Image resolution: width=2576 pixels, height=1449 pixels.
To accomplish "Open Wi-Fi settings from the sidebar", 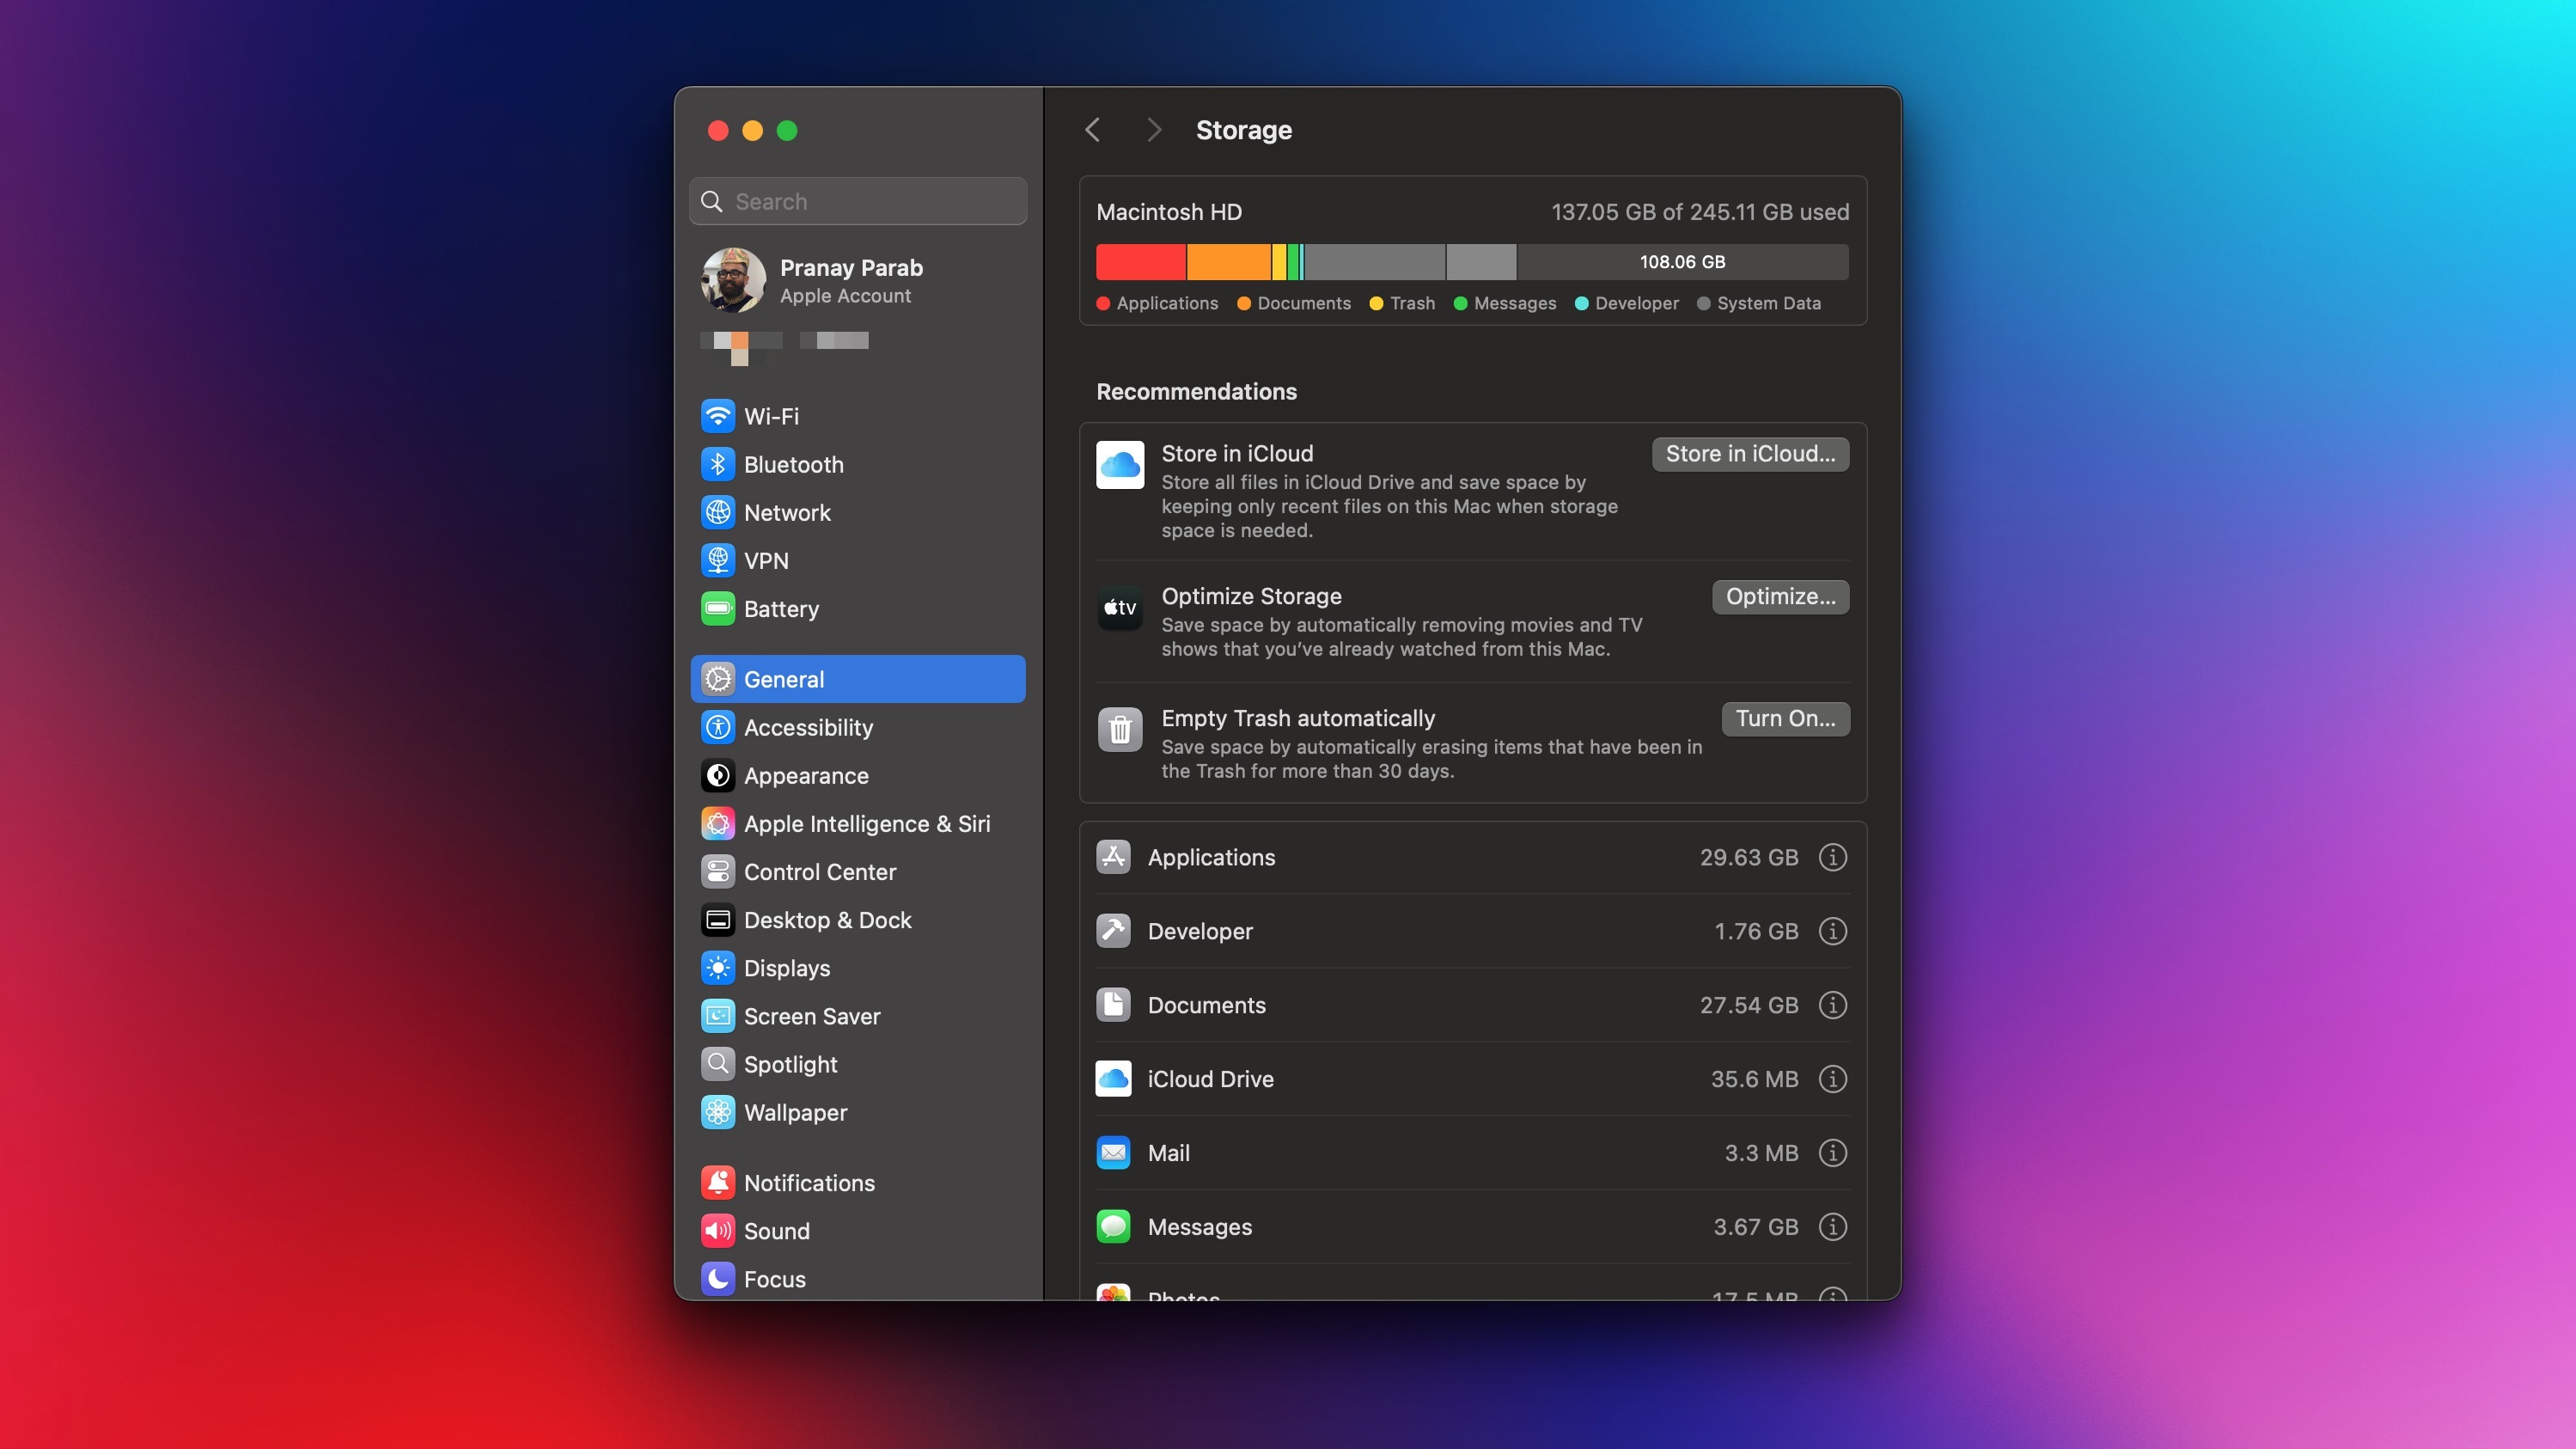I will [718, 416].
